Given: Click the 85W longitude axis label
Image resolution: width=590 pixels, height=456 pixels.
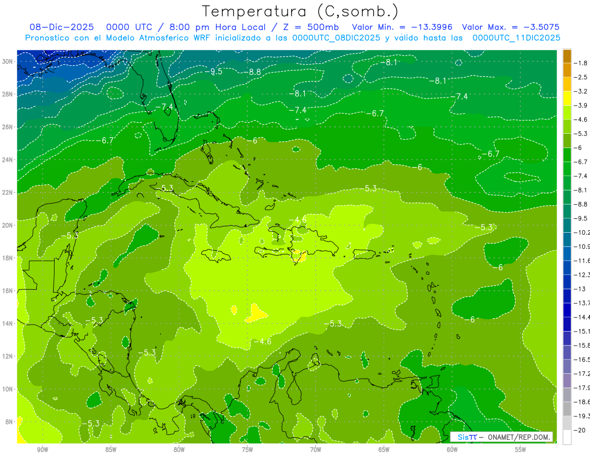Looking at the screenshot, I should (x=111, y=450).
